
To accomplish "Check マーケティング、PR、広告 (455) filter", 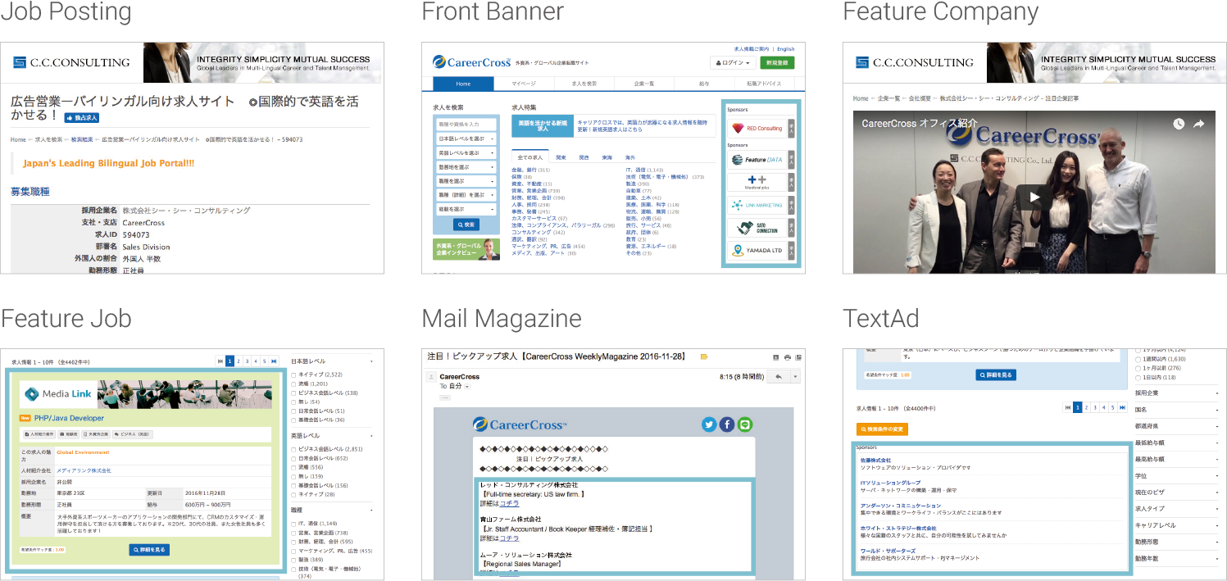I will [x=294, y=551].
